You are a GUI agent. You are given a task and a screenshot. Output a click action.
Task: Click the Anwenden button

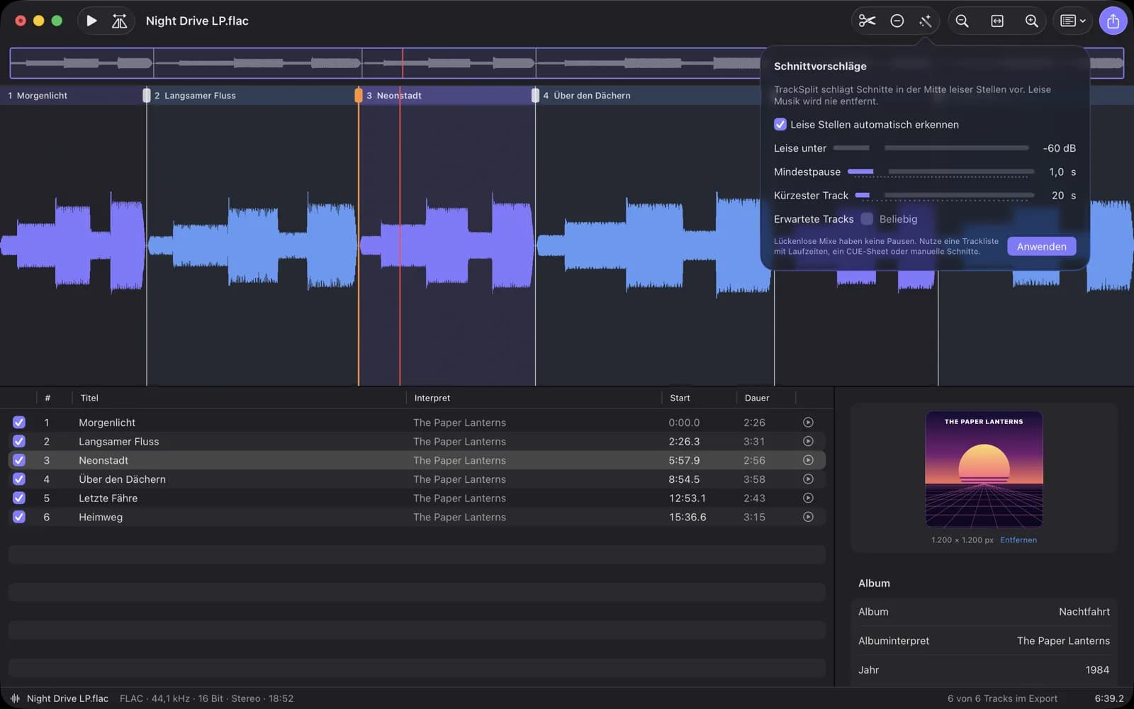pyautogui.click(x=1041, y=247)
